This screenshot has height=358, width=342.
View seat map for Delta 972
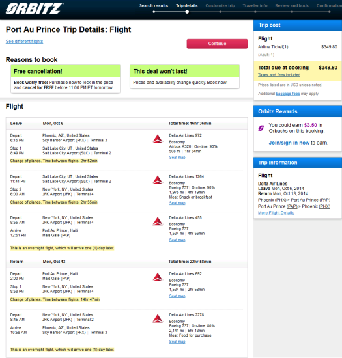coord(177,158)
